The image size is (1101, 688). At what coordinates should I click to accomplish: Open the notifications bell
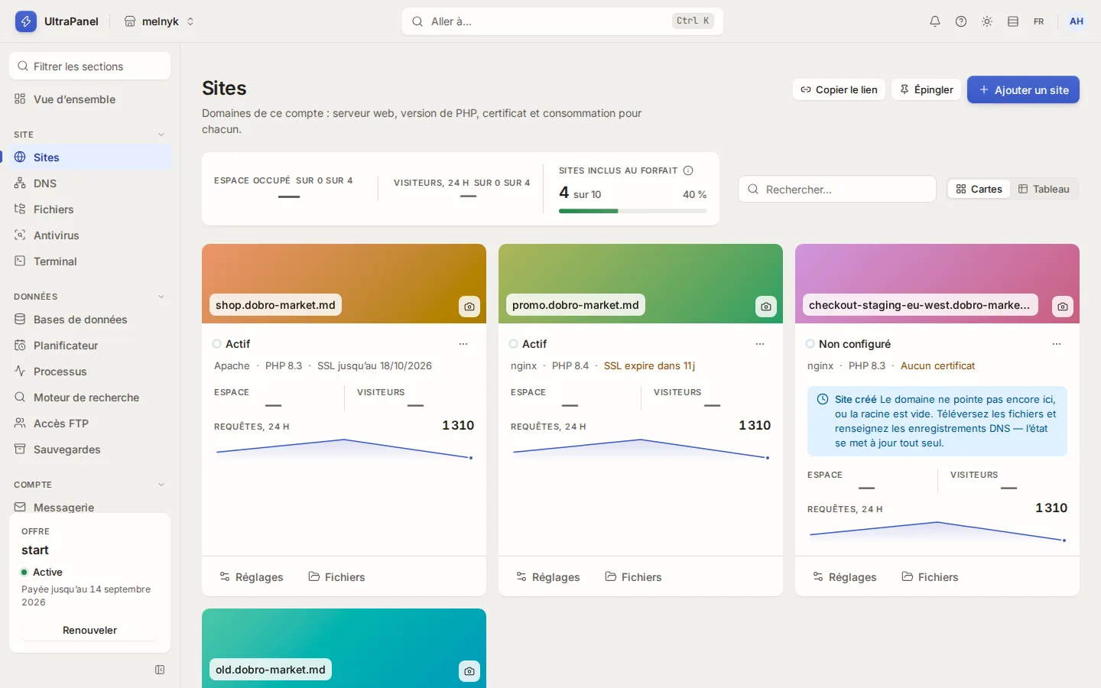click(x=935, y=21)
